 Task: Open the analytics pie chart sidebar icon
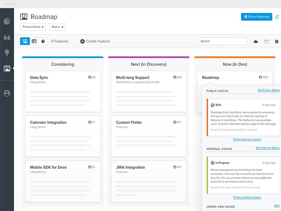tap(7, 21)
